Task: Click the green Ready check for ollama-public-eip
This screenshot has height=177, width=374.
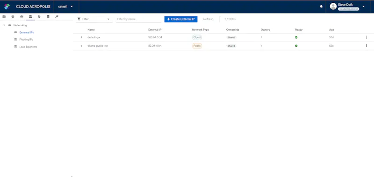Action: click(296, 46)
